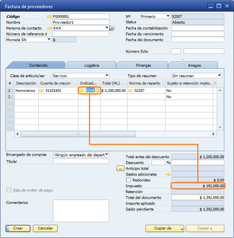Open the Encargado de compras dropdown
The height and width of the screenshot is (238, 234).
click(x=106, y=155)
